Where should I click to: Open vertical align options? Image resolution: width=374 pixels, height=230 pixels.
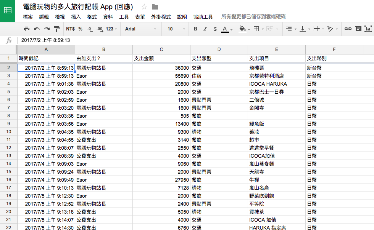[x=305, y=29]
